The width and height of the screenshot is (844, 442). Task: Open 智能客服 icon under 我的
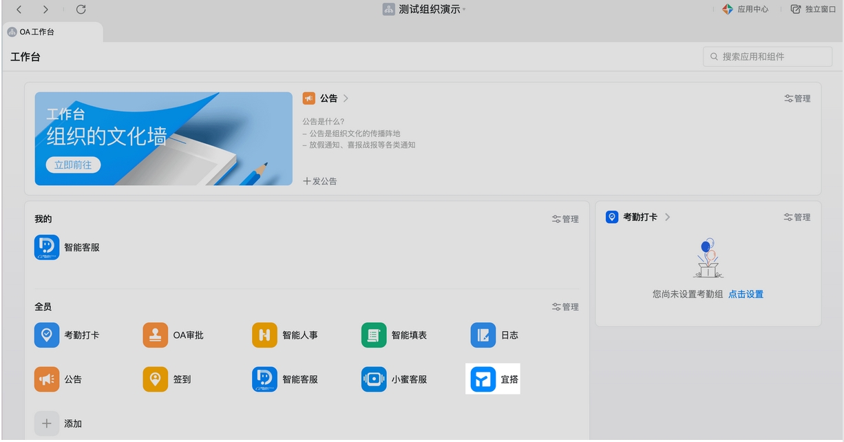pos(47,247)
